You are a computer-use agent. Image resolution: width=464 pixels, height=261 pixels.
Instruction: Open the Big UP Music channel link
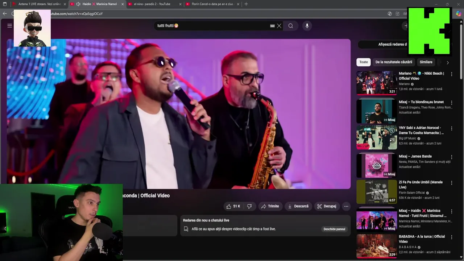407,138
